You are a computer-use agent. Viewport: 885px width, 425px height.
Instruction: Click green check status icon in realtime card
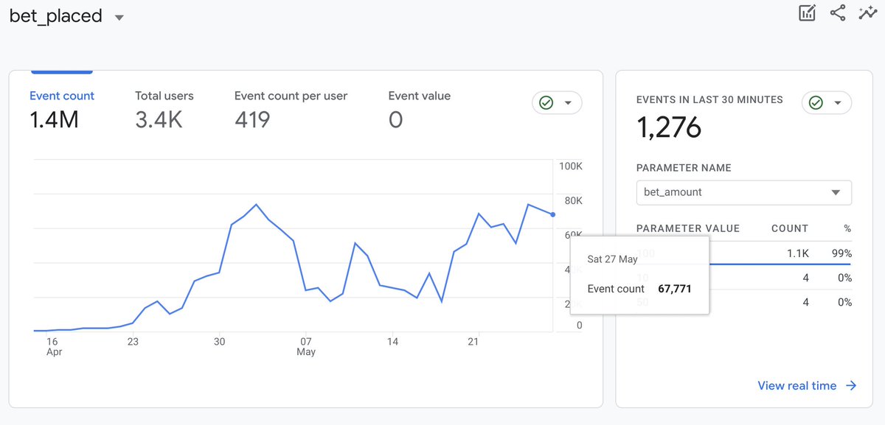click(816, 103)
